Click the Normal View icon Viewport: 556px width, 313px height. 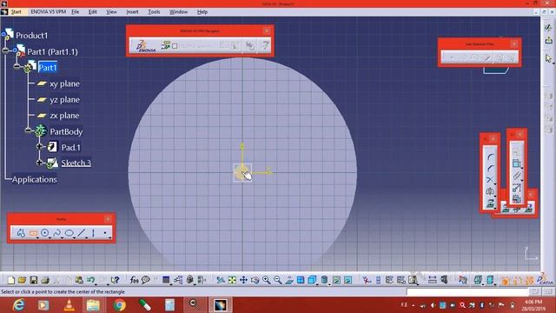coord(289,280)
